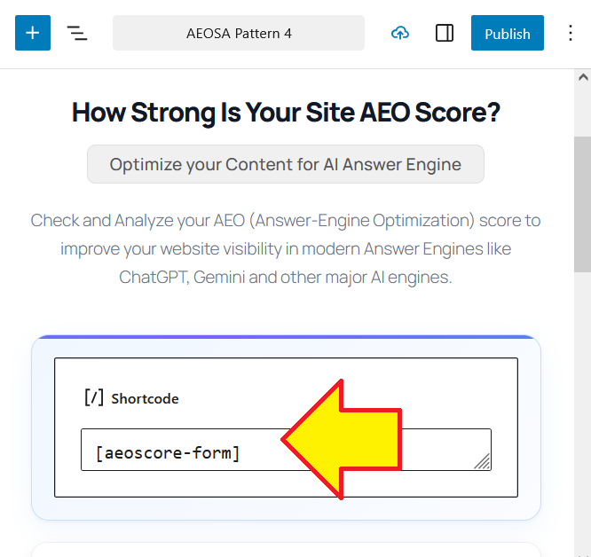Select the 'How Strong Is Your Site AEO Score?' heading

[x=286, y=113]
